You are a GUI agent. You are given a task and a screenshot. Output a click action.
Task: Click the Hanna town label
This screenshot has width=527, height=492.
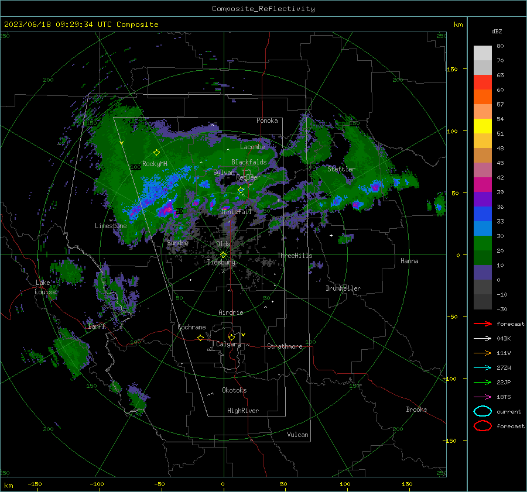click(x=409, y=261)
